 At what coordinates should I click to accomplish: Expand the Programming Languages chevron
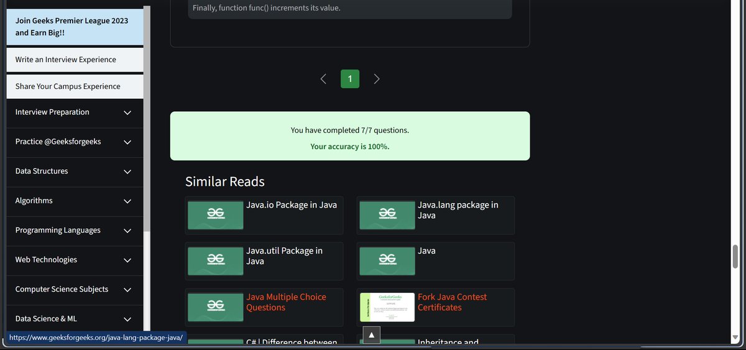(x=127, y=231)
